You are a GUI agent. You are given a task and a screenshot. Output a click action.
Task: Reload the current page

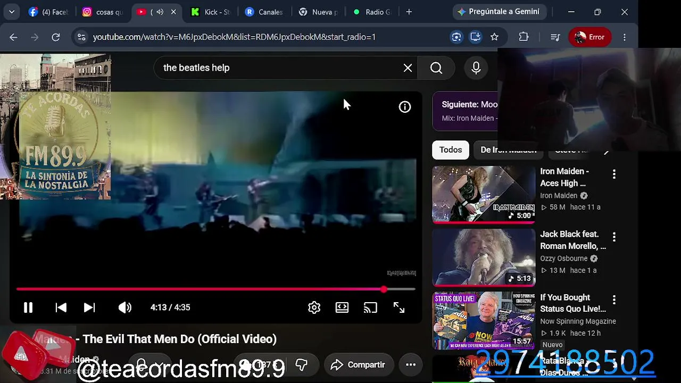pos(56,37)
